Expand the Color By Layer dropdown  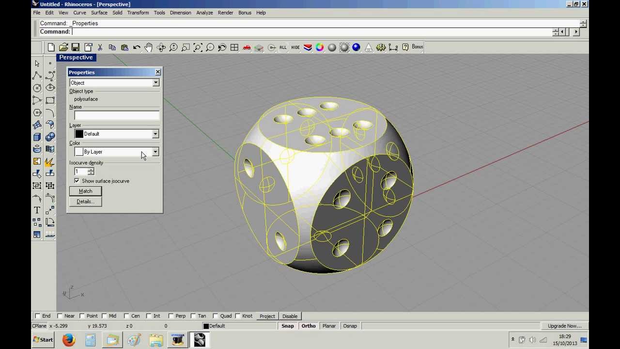155,152
